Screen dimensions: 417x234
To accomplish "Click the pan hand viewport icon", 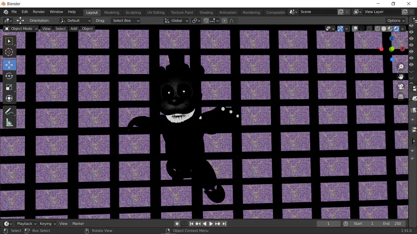I will coord(401,77).
